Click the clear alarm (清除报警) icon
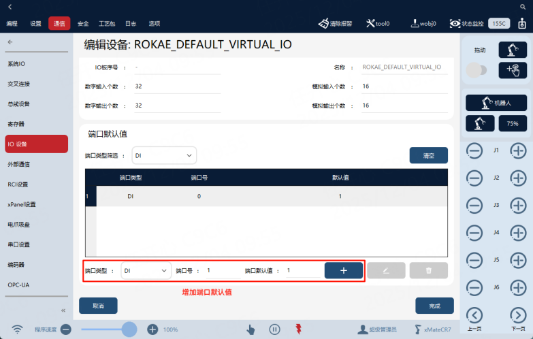 point(323,23)
